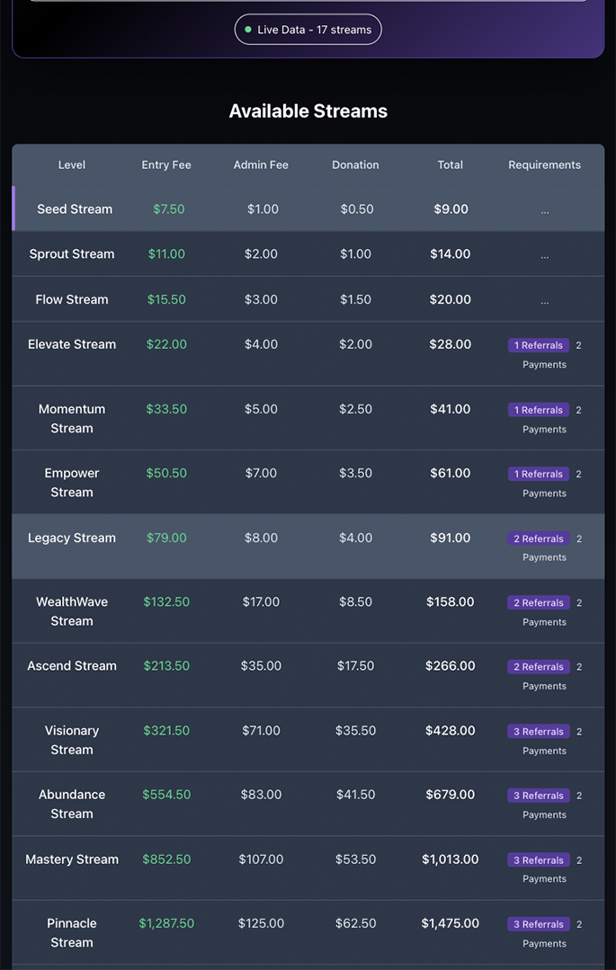Click the Admin Fee column header
The height and width of the screenshot is (970, 616).
coord(261,165)
